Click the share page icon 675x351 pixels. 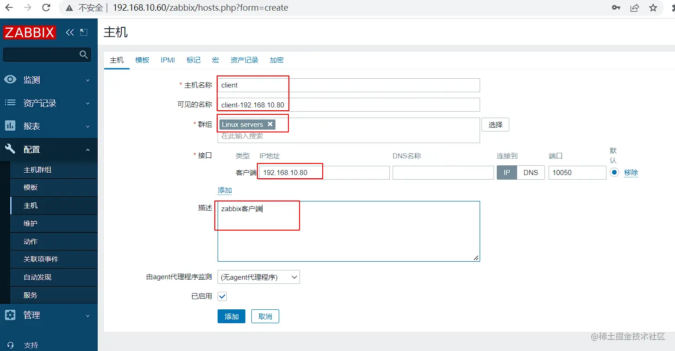(635, 8)
